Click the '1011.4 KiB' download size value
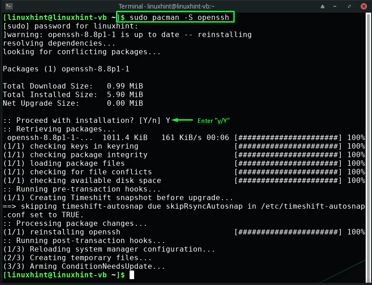Screen dimensions: 372x285 (x=125, y=138)
